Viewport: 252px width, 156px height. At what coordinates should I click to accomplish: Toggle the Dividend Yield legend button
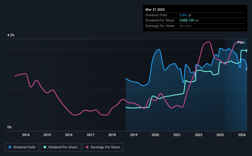(22, 147)
